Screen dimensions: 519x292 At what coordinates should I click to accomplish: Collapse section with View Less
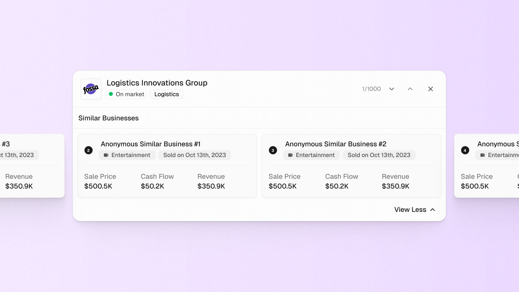click(x=415, y=210)
